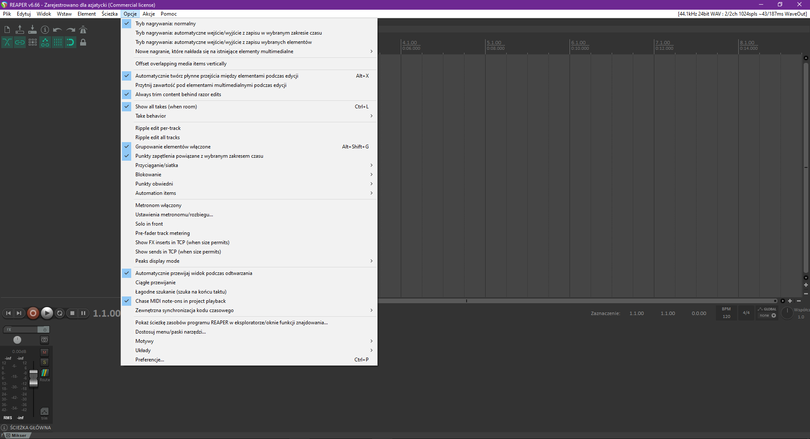Click the playback rate knob near Współcz
The height and width of the screenshot is (439, 810).
(x=787, y=313)
